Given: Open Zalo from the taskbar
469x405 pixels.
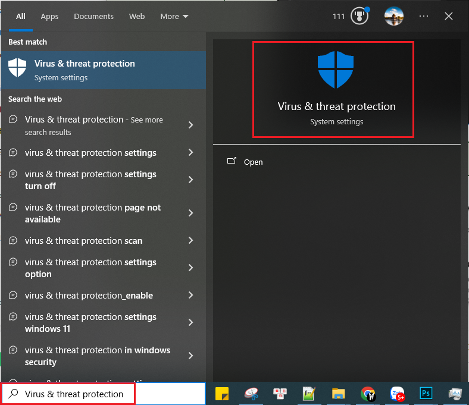Looking at the screenshot, I should [397, 394].
